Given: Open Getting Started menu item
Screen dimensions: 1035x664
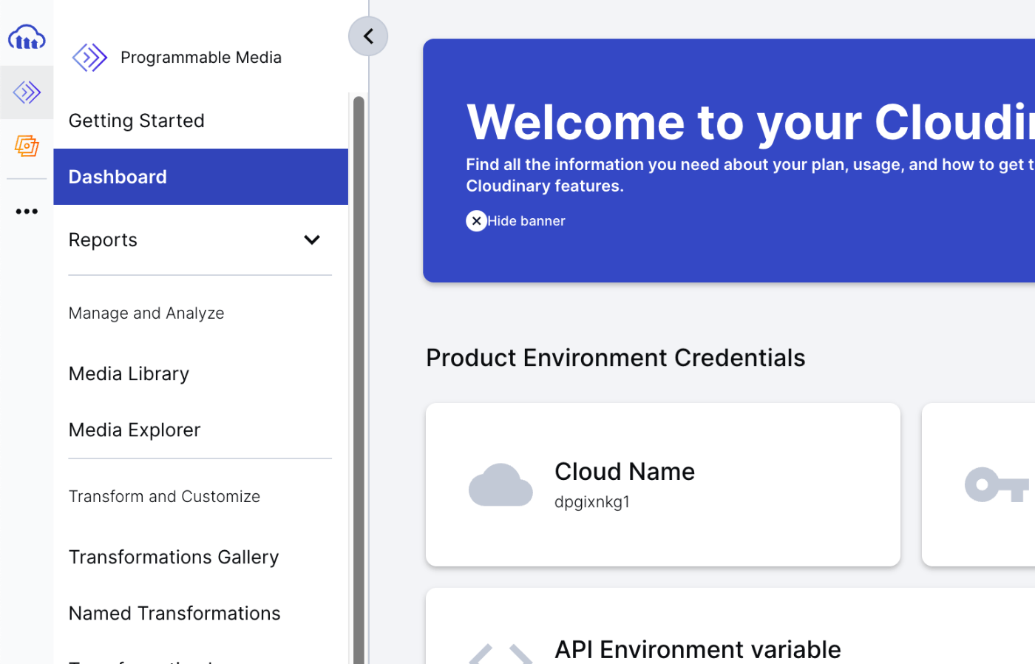Looking at the screenshot, I should click(200, 121).
